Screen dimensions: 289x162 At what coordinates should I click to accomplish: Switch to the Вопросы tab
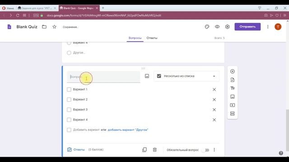[135, 38]
